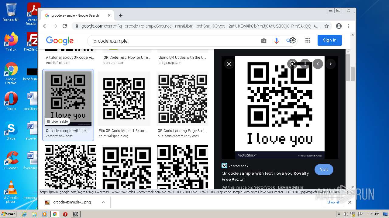Switch to Chrome taskbar button
This screenshot has height=218, width=389.
tap(55, 214)
